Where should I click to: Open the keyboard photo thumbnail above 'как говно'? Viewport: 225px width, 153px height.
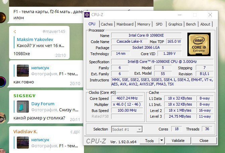(23, 71)
